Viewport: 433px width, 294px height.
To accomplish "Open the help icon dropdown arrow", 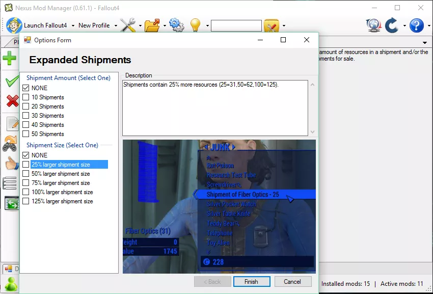I will 429,25.
